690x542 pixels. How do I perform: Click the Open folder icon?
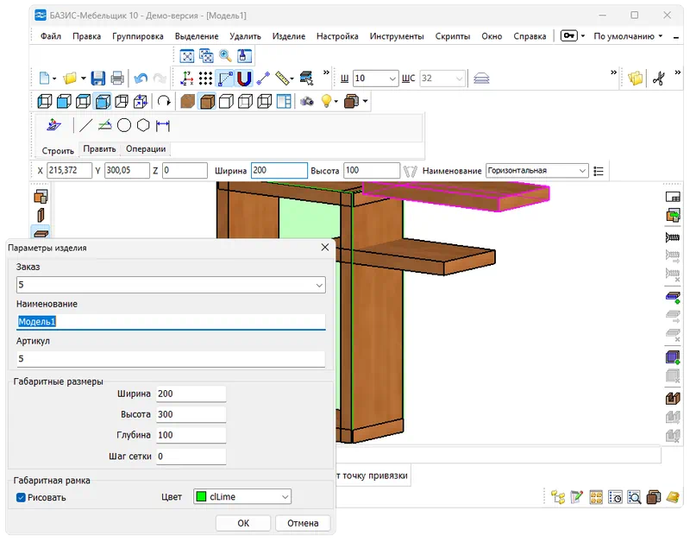coord(70,79)
